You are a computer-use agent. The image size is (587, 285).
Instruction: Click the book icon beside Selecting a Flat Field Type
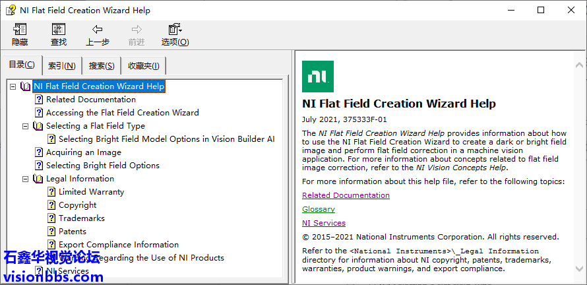coord(38,126)
